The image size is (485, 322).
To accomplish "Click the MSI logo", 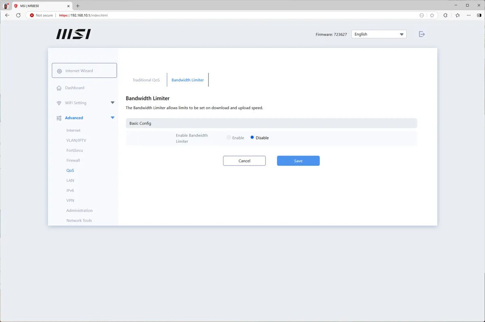I will (74, 34).
